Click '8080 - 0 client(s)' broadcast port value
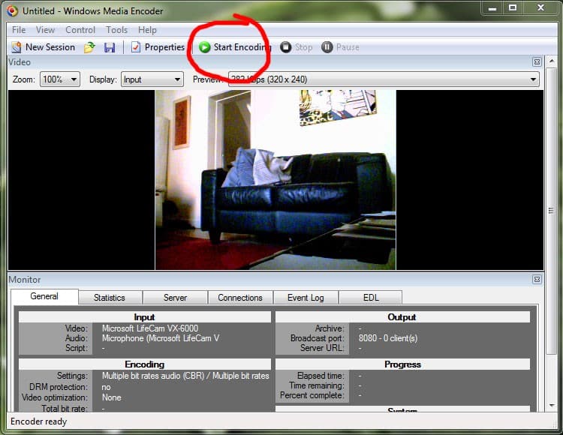563x435 pixels. [x=388, y=338]
